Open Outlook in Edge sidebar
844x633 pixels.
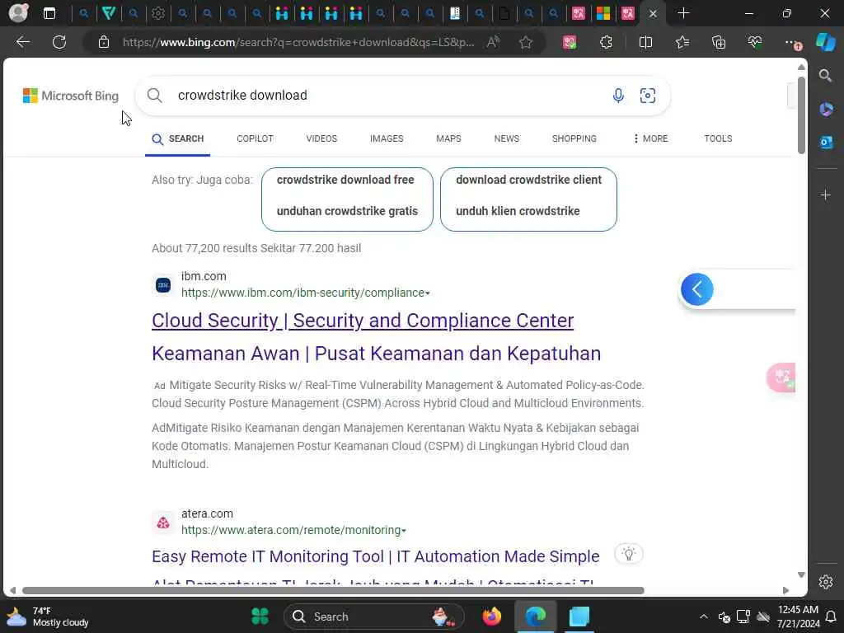pos(826,142)
